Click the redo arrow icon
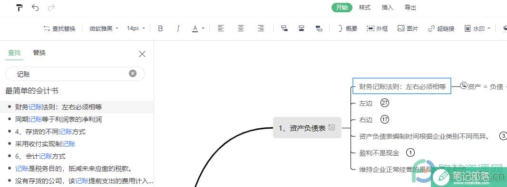 [51, 8]
